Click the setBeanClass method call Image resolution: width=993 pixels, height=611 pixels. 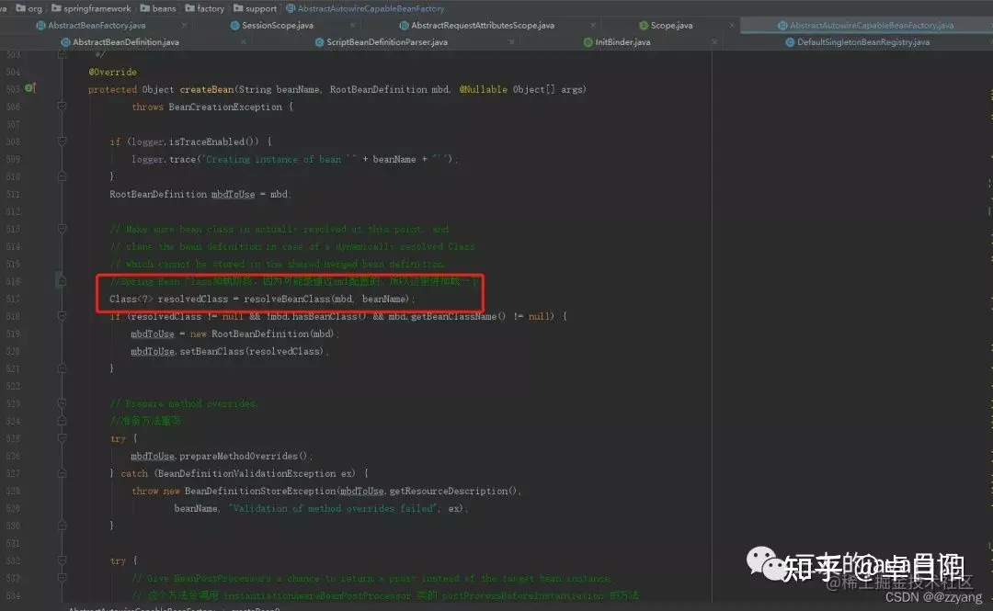coord(211,351)
